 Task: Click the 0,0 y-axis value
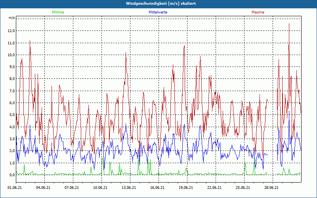pos(12,175)
